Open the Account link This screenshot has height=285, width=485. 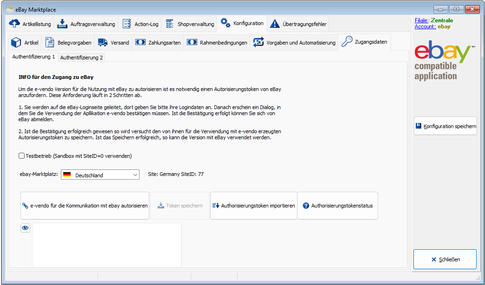click(x=425, y=26)
